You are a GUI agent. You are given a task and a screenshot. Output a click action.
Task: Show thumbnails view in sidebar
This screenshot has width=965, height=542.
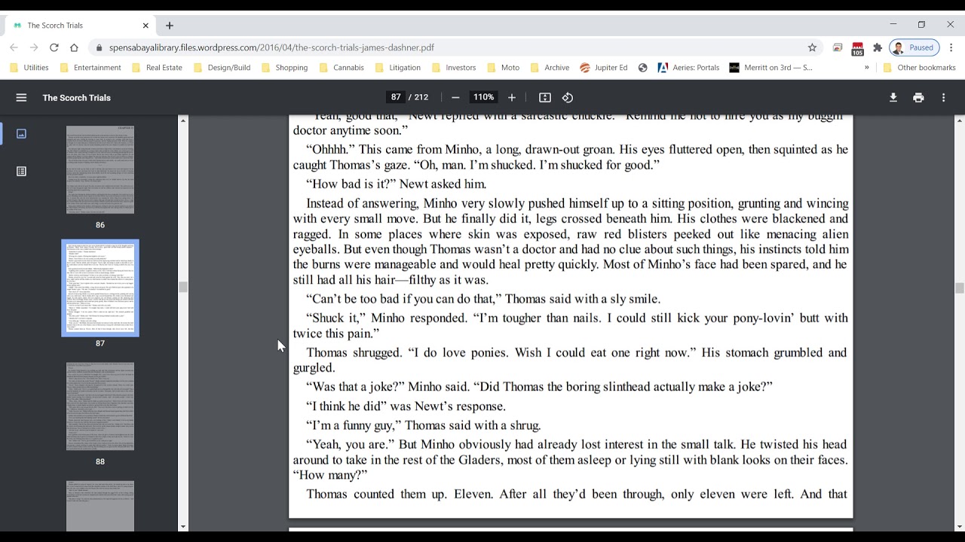click(x=21, y=133)
